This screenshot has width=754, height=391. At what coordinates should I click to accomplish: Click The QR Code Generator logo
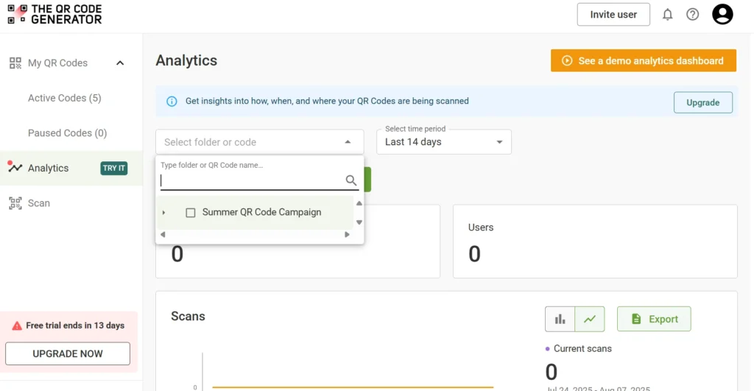click(54, 14)
